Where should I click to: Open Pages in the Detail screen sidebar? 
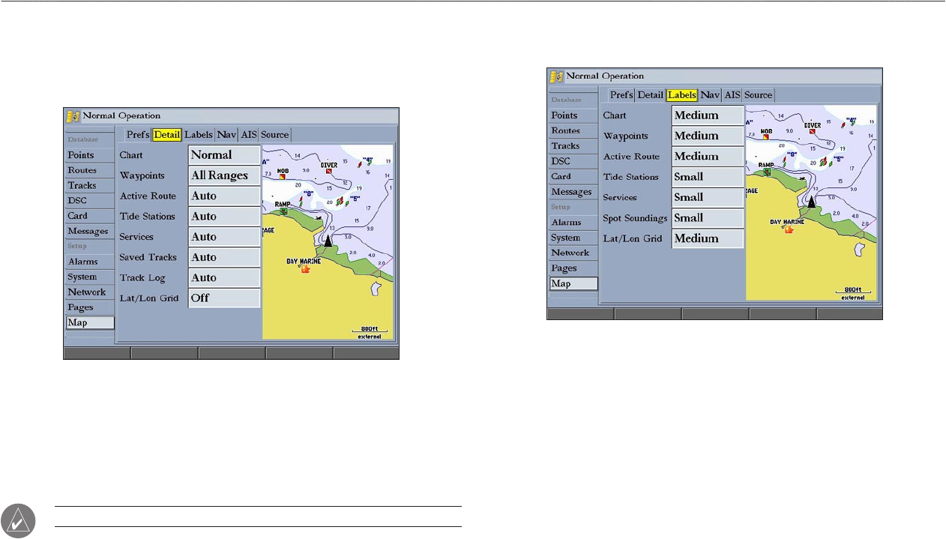coord(90,307)
